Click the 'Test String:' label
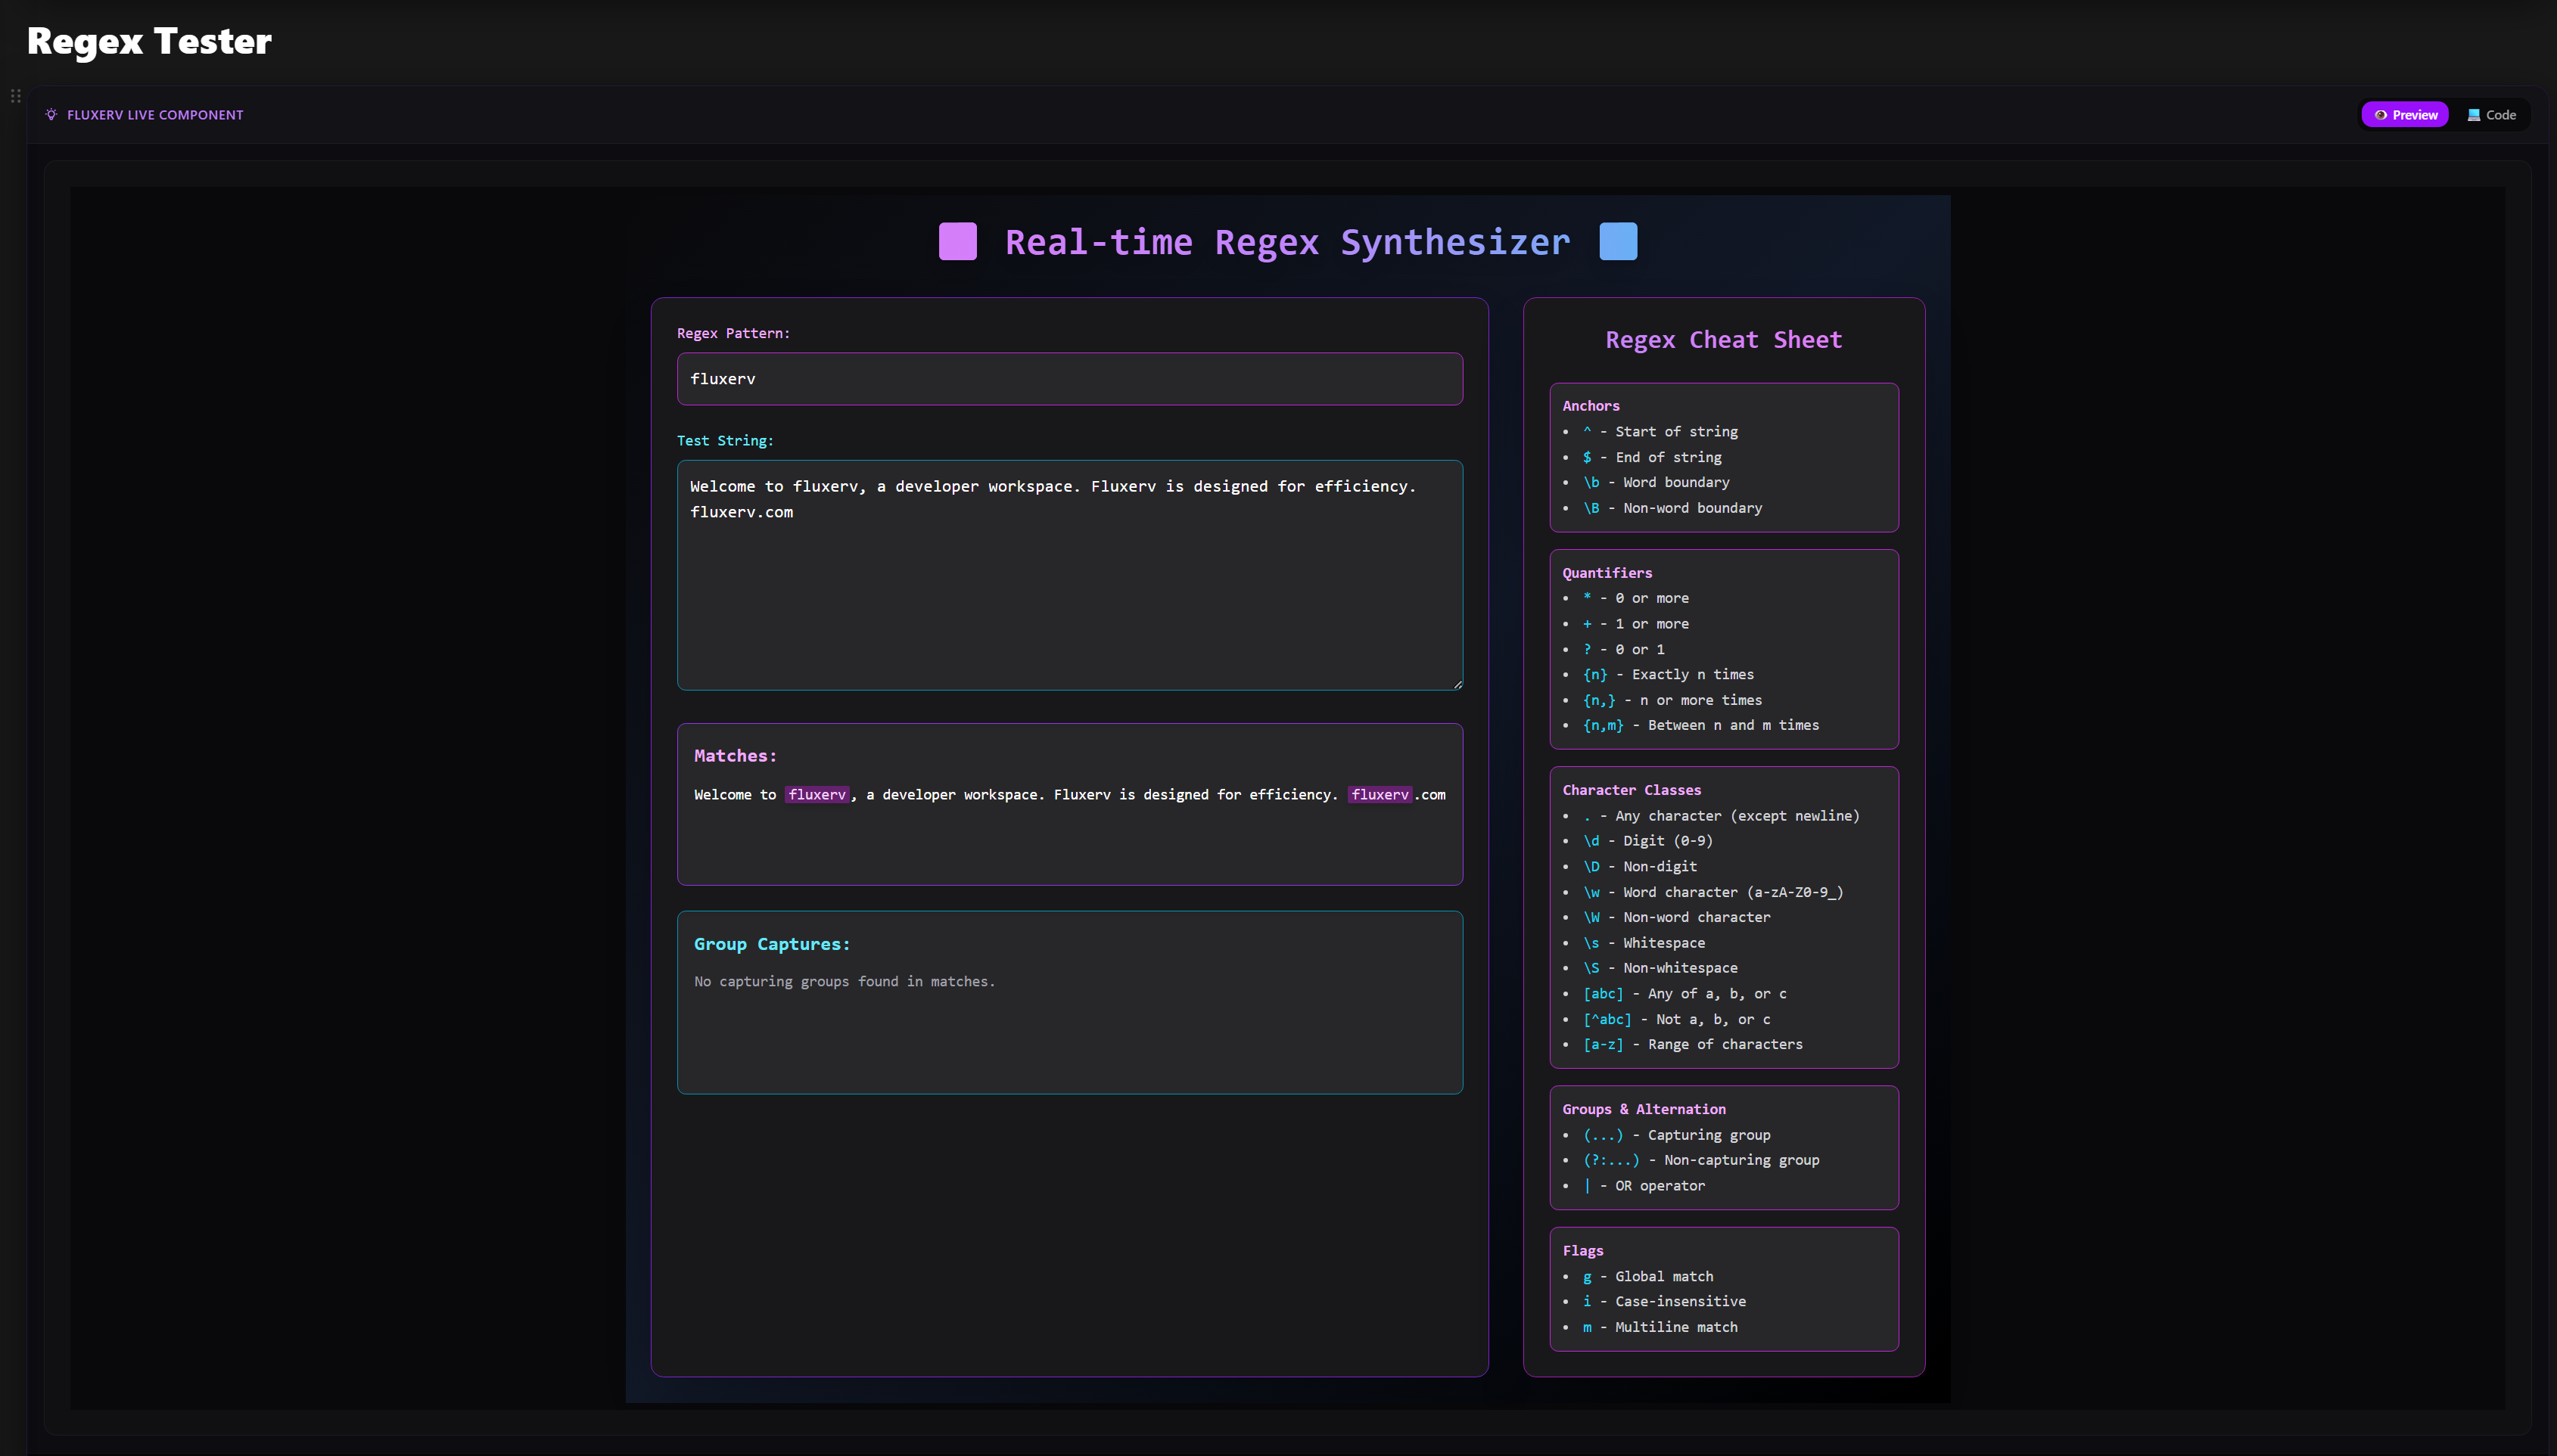The image size is (2557, 1456). tap(725, 441)
